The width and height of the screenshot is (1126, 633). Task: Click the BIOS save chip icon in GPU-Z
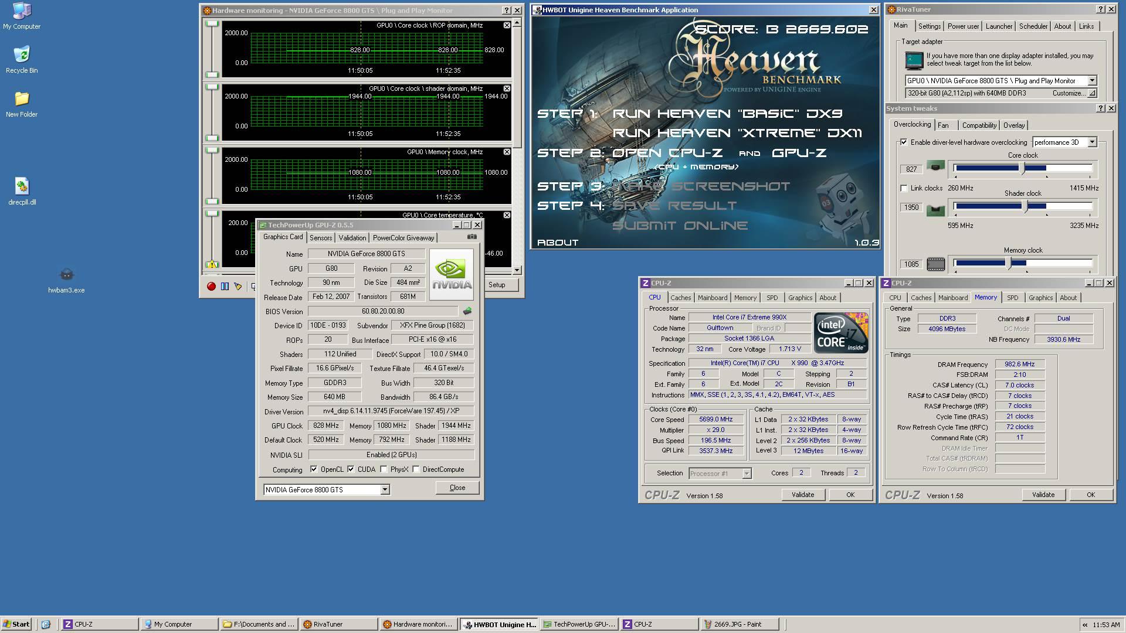click(467, 311)
